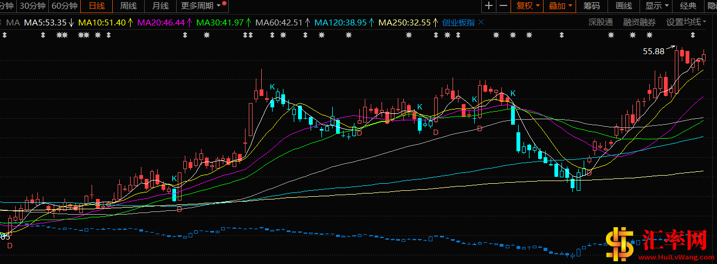Toggle the MA250:32.55 moving average line
The height and width of the screenshot is (264, 717).
click(x=404, y=23)
